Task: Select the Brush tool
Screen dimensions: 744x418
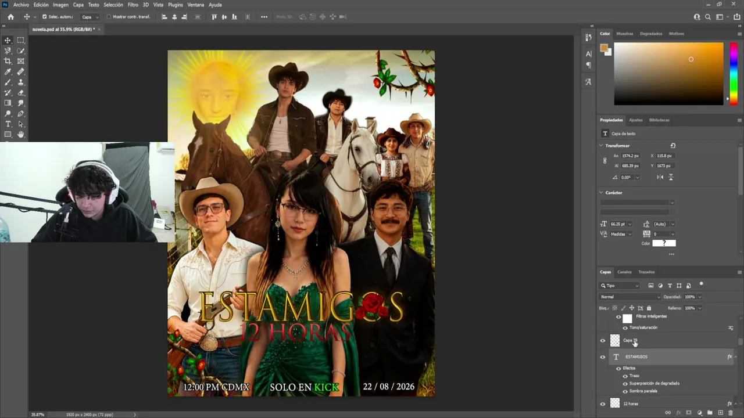Action: [x=8, y=82]
